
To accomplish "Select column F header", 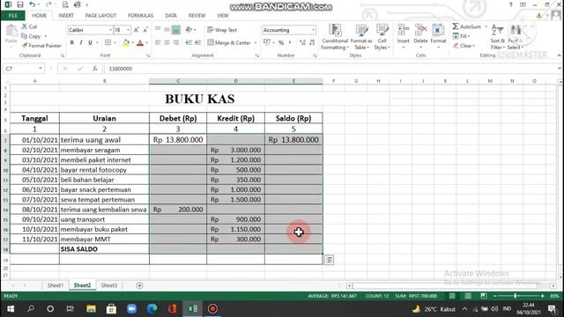I will [333, 81].
